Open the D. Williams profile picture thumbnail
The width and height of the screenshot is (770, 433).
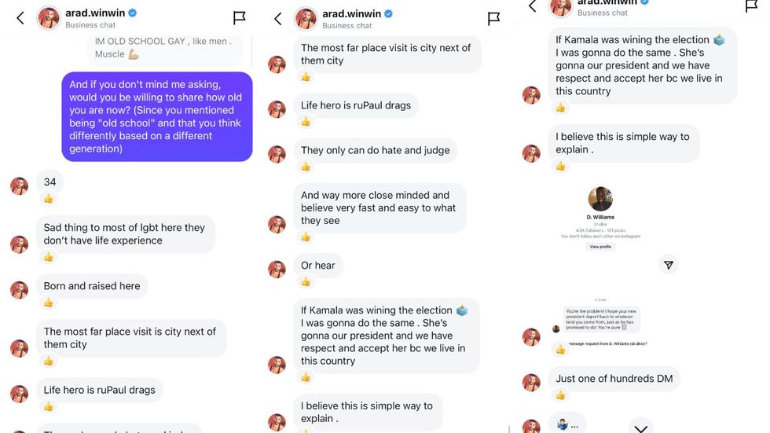pyautogui.click(x=599, y=199)
